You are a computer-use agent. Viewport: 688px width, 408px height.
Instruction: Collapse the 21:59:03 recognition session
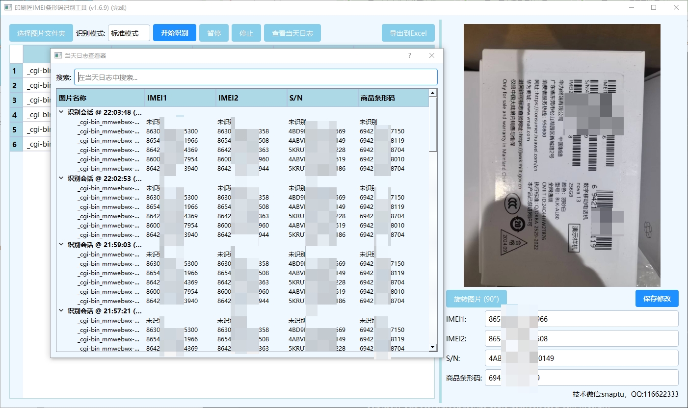click(61, 245)
